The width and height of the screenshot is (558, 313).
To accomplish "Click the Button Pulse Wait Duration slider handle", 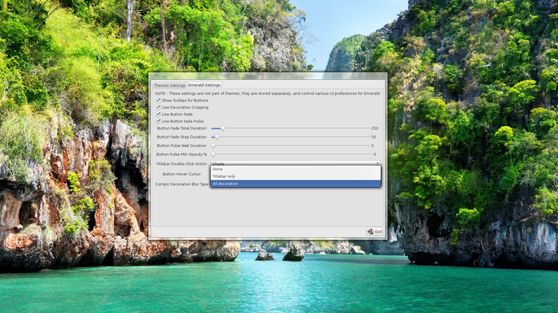I will tap(213, 145).
